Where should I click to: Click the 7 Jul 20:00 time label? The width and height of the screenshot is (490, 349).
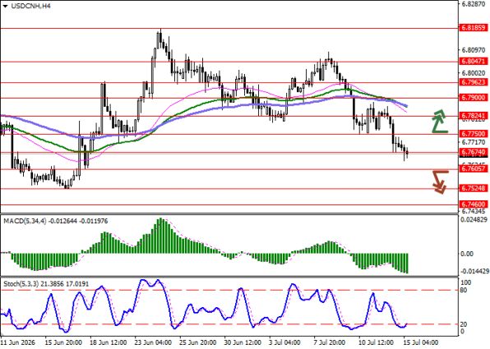point(330,342)
